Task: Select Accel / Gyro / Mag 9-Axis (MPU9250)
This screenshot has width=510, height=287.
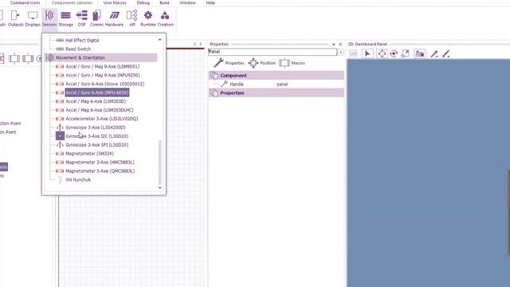Action: point(103,75)
